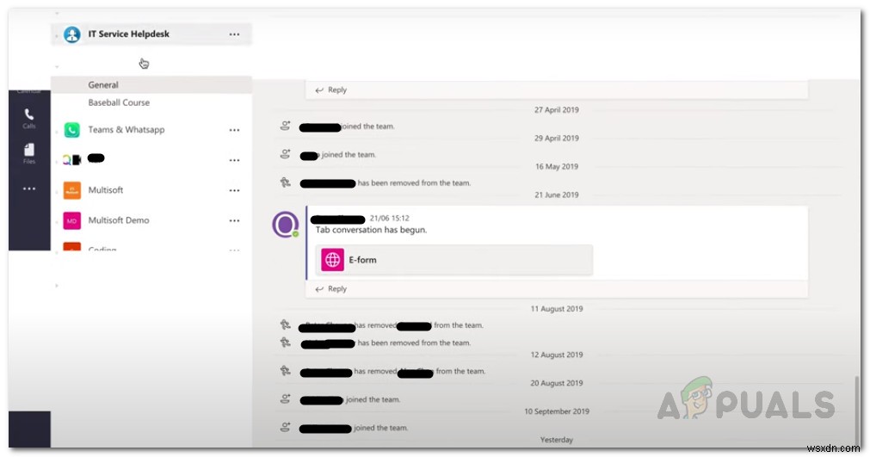Open more options for Multisoft Demo
This screenshot has width=870, height=457.
235,220
